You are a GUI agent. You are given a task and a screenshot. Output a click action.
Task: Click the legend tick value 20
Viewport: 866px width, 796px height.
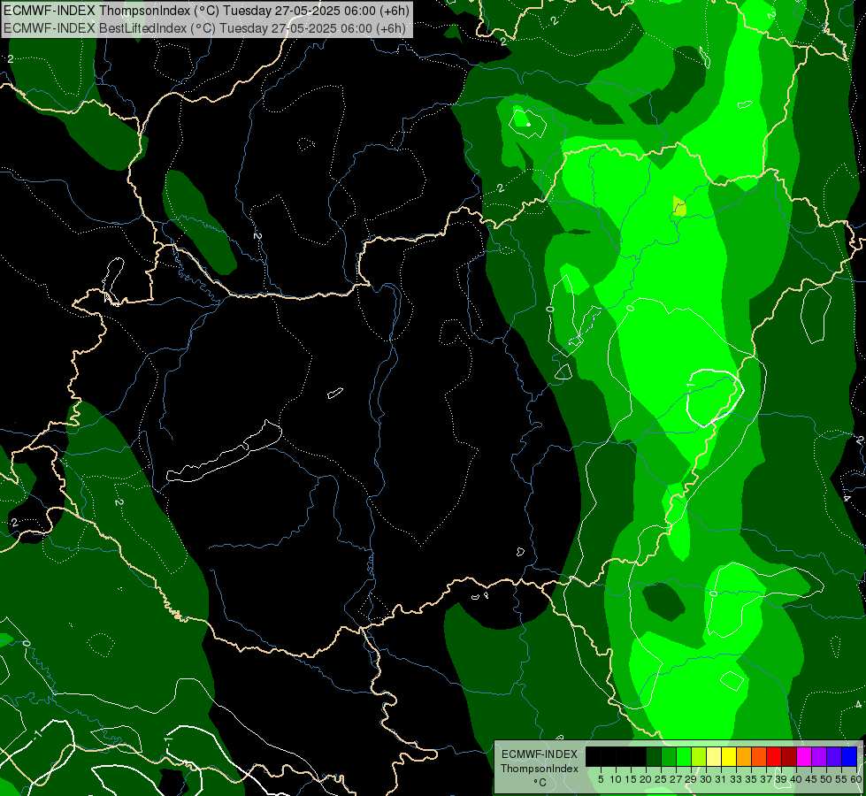646,779
